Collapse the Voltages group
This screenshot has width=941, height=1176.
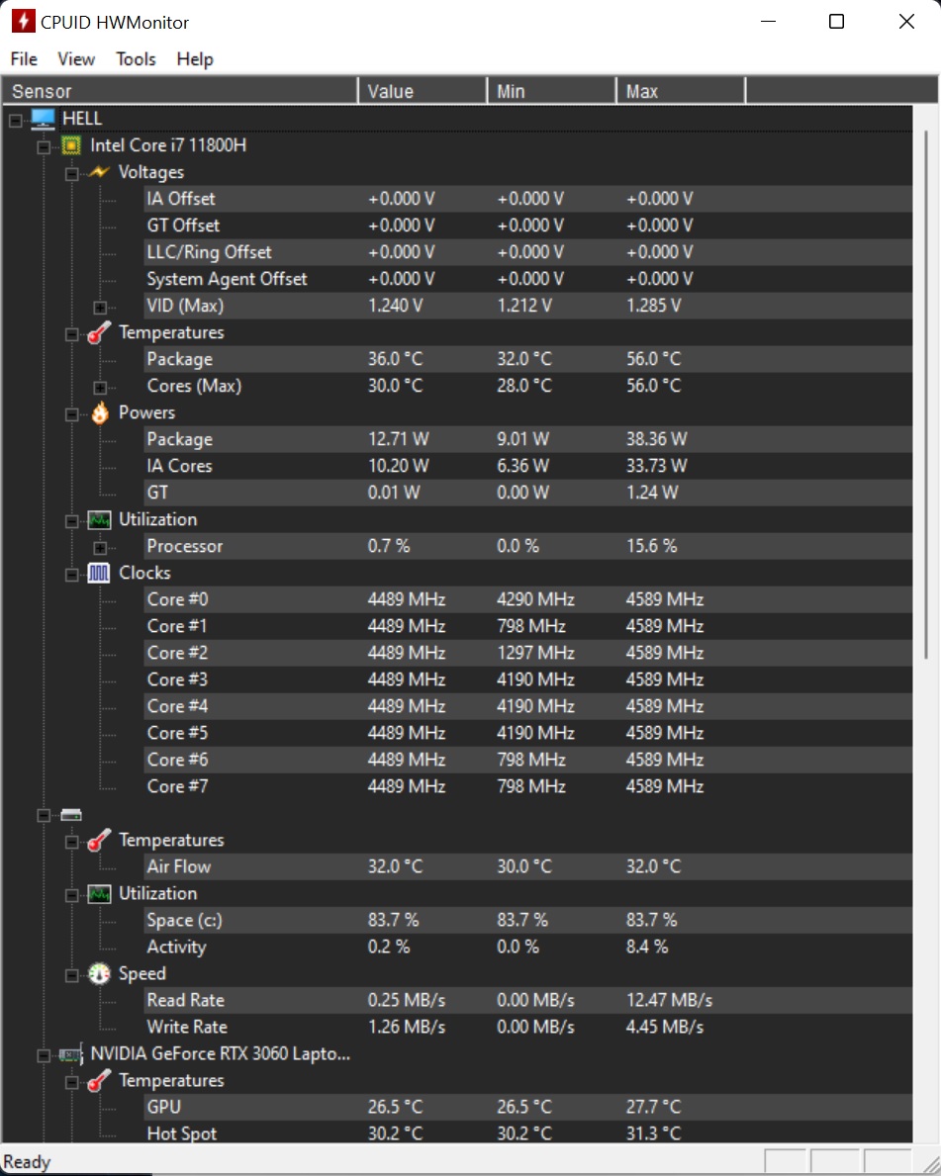point(71,174)
